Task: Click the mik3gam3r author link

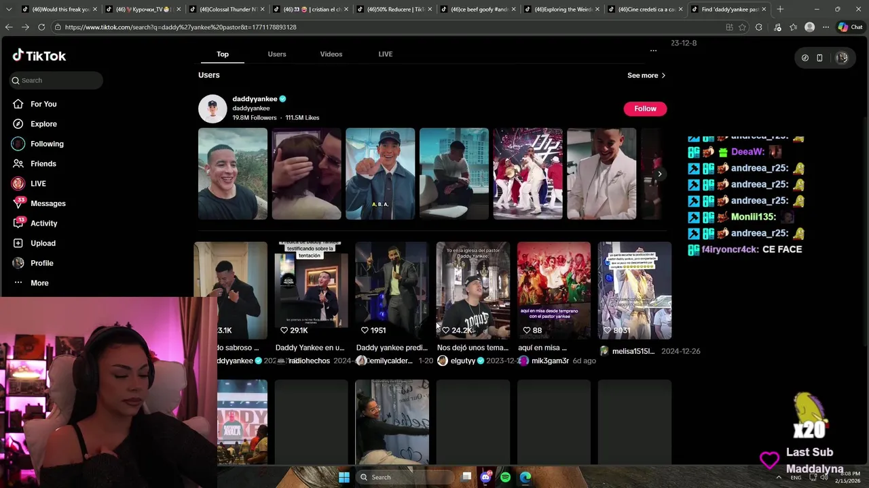Action: click(x=550, y=361)
